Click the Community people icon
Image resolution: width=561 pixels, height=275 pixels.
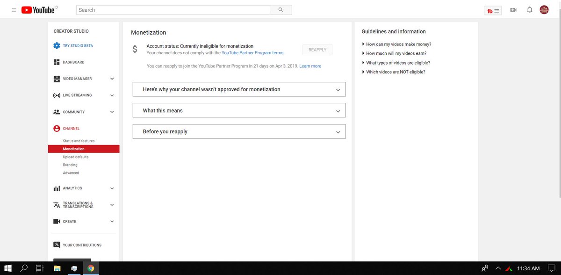click(57, 112)
